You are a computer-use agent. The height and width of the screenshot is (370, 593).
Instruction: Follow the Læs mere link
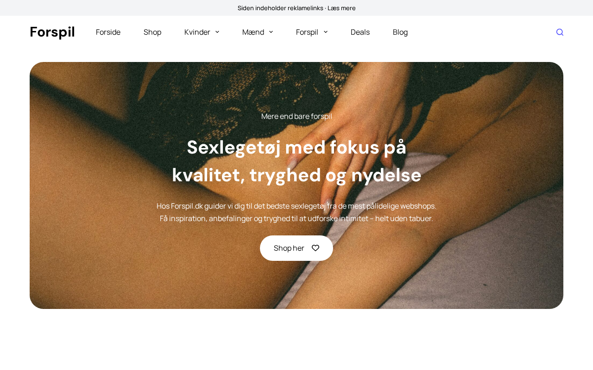click(341, 8)
